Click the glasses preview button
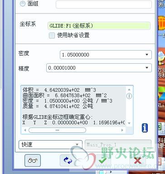Image resolution: width=165 pixels, height=174 pixels. (x=33, y=160)
